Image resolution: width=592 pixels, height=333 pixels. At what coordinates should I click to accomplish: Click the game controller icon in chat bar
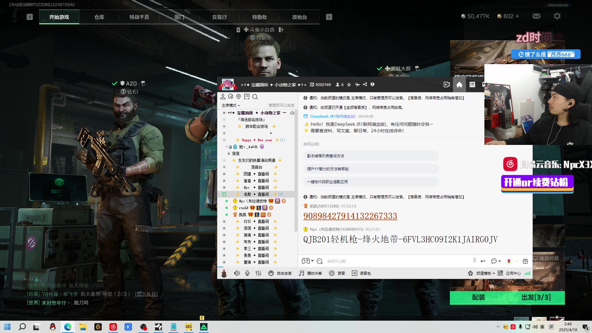pyautogui.click(x=306, y=261)
